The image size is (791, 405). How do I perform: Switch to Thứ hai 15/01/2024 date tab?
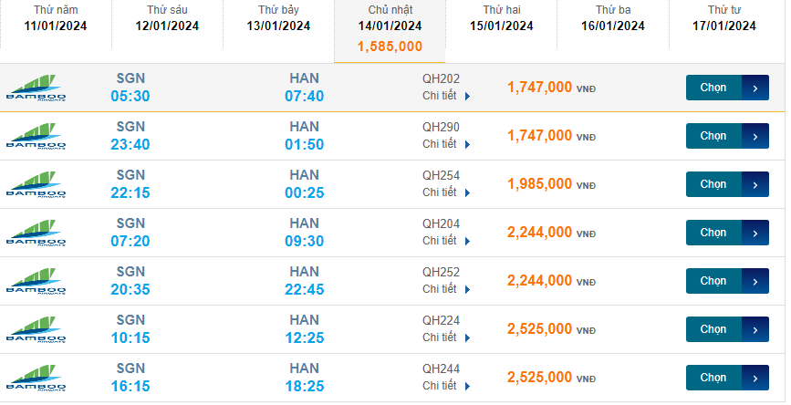click(502, 19)
